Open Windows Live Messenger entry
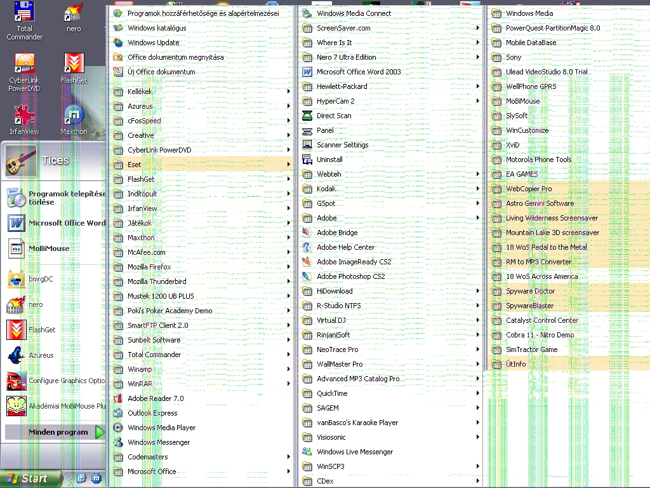 [390, 452]
